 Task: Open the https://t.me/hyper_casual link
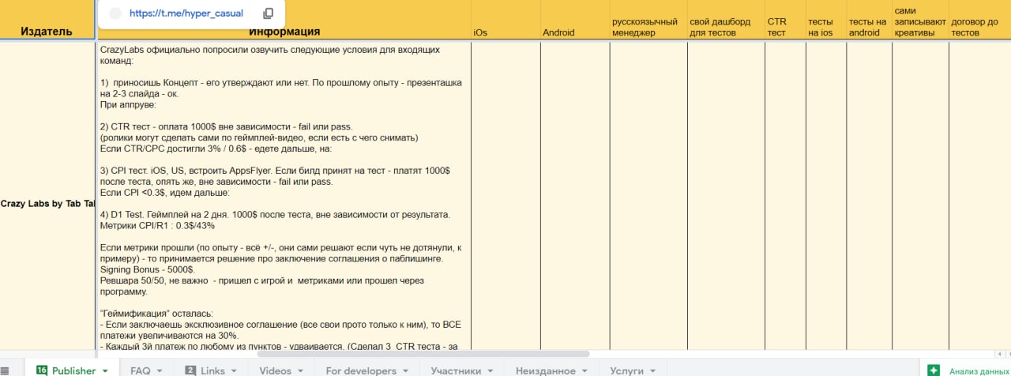coord(186,13)
